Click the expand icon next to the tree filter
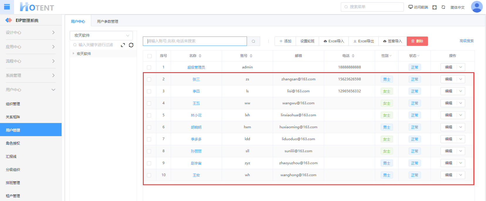Screen dimensions: 486x201 point(123,45)
